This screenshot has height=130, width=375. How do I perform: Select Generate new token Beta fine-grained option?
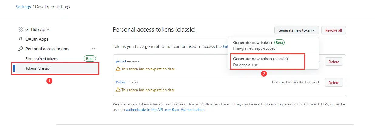(273, 45)
